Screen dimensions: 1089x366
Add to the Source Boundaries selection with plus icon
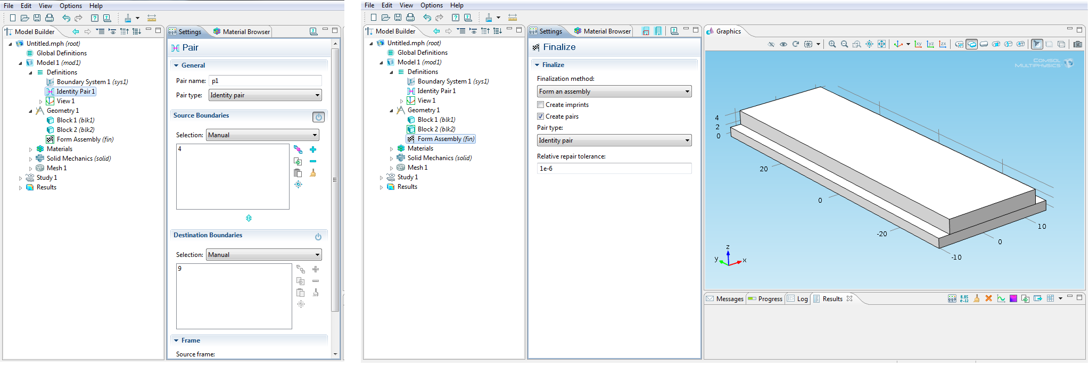(313, 150)
